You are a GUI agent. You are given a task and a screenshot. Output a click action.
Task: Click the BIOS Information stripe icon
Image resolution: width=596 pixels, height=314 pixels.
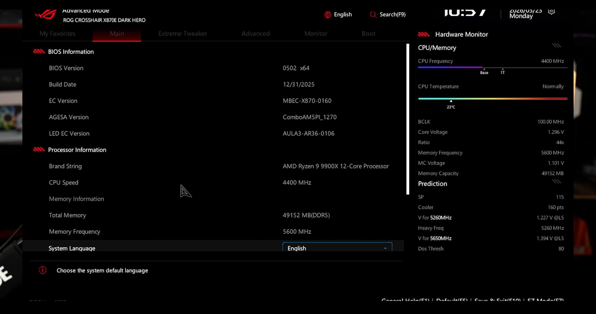point(39,52)
